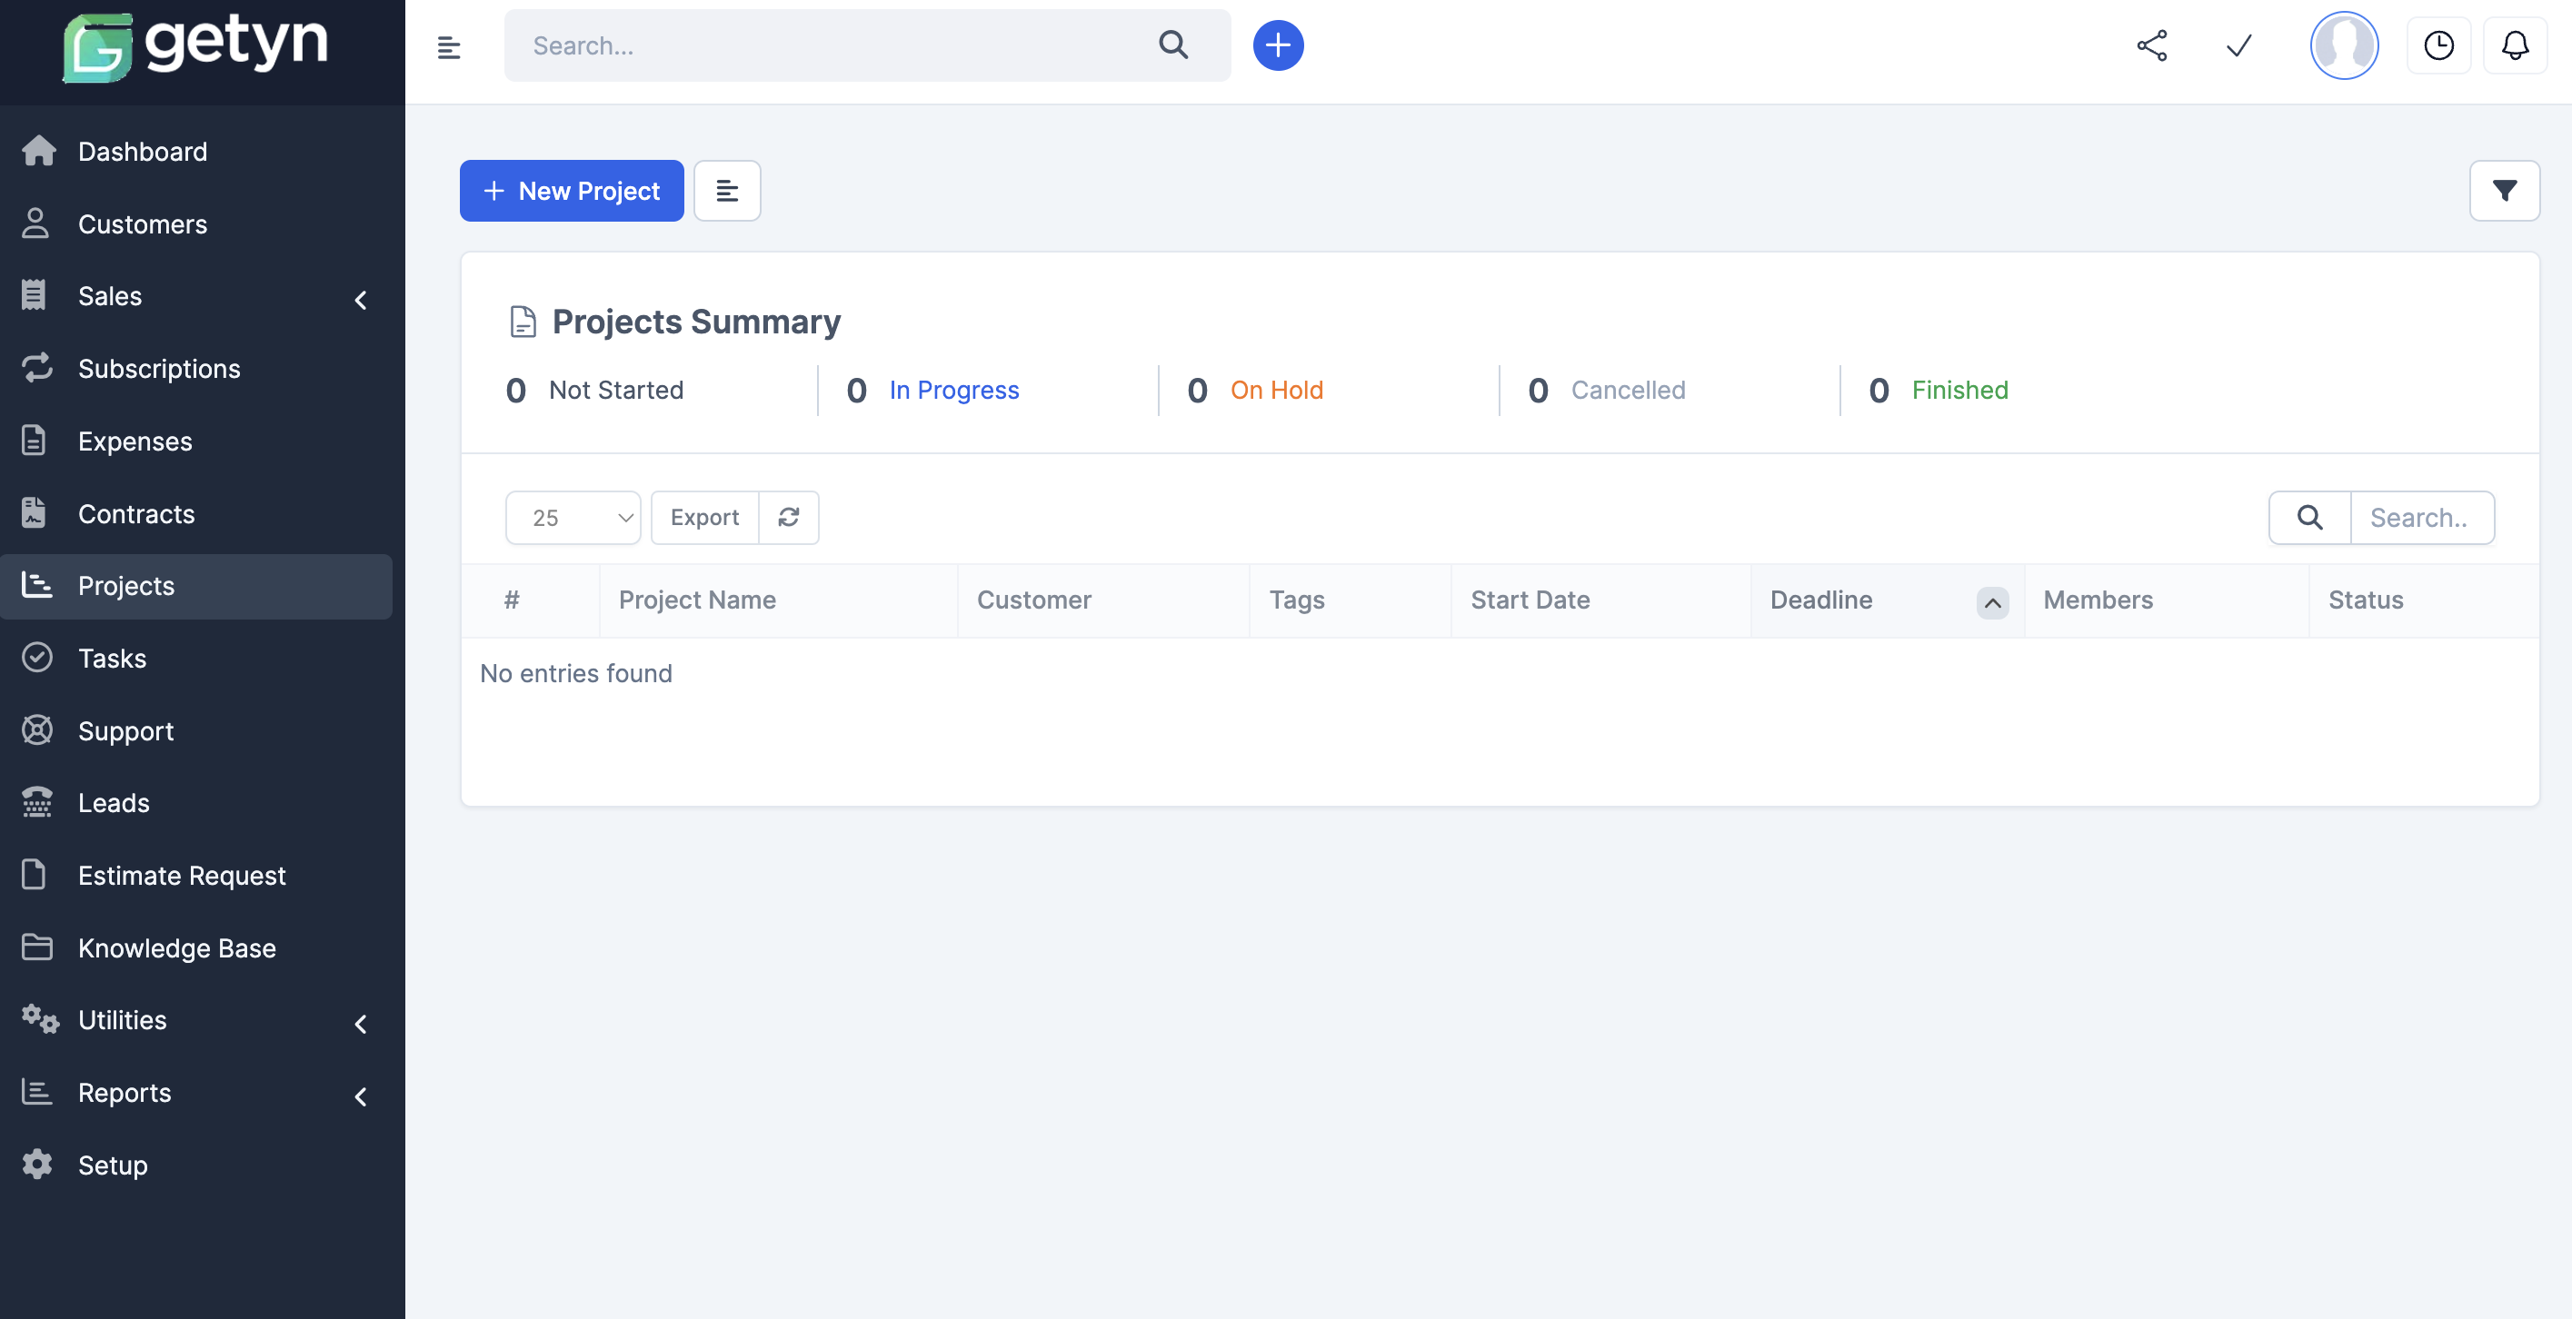Open the filter panel on the right
The width and height of the screenshot is (2572, 1319).
pos(2504,190)
